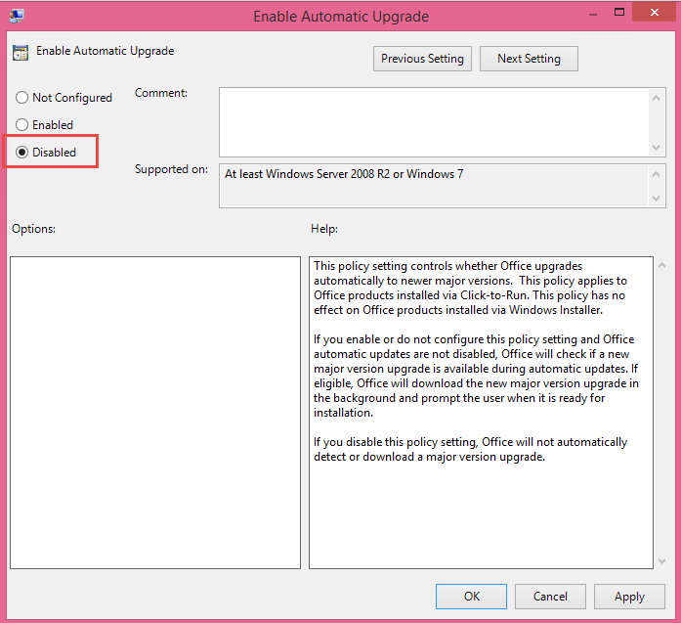Click the policy icon beside Enable Automatic Upgrade
Screen dimensions: 681x623
tap(21, 52)
